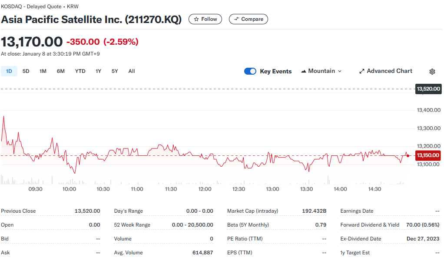Click the Ex-Dividend Date Dec 27, 2023

tap(423, 239)
